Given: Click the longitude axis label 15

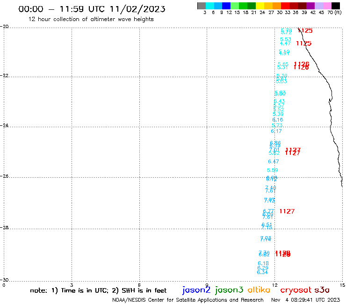Looking at the screenshot, I should click(x=343, y=285).
